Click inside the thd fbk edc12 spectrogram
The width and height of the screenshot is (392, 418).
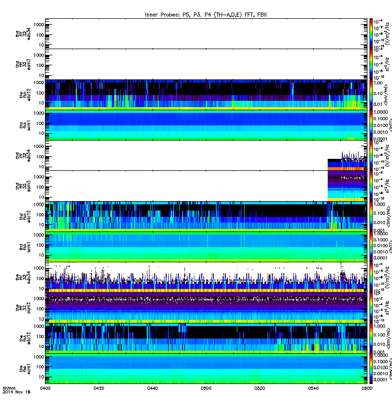(206, 216)
